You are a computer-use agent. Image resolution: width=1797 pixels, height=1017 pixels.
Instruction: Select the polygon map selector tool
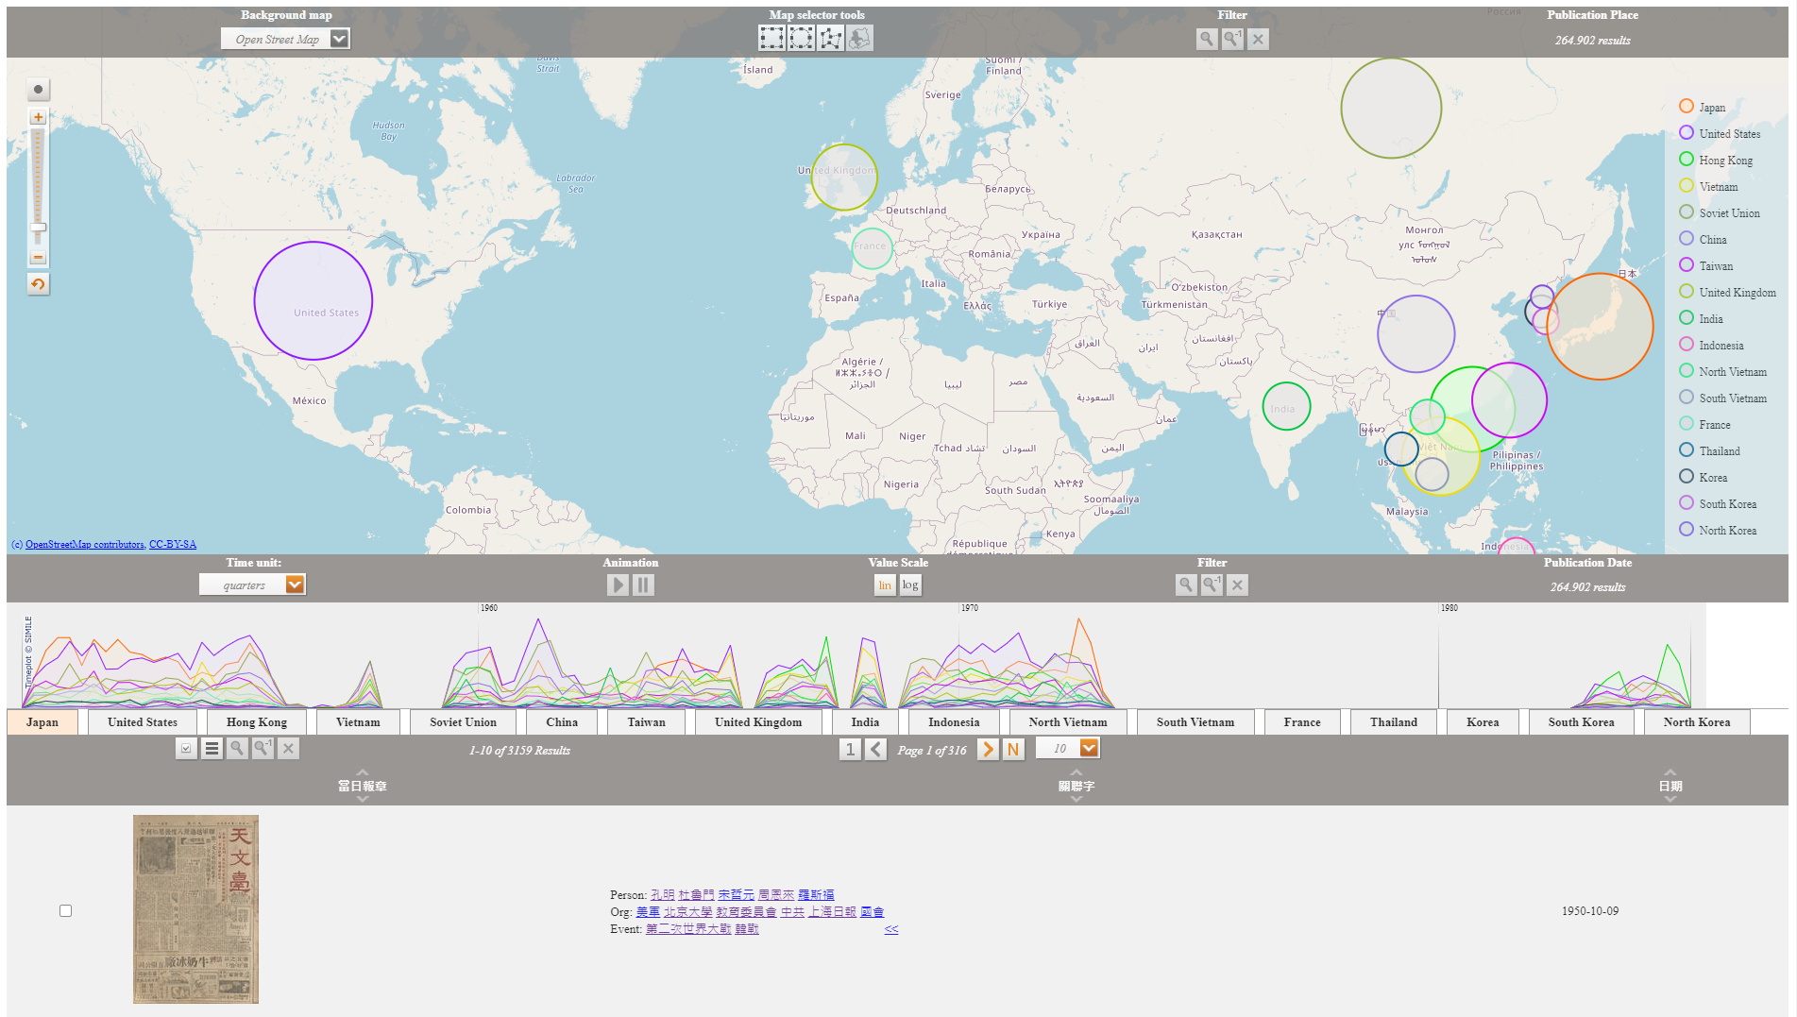coord(829,38)
